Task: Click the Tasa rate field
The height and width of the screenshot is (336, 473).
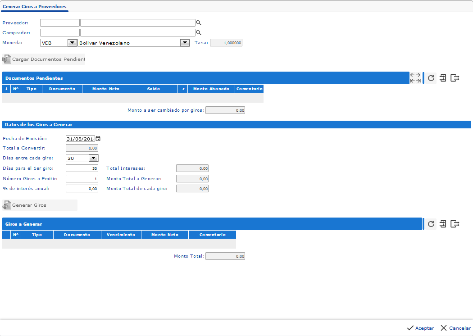Action: coord(226,43)
